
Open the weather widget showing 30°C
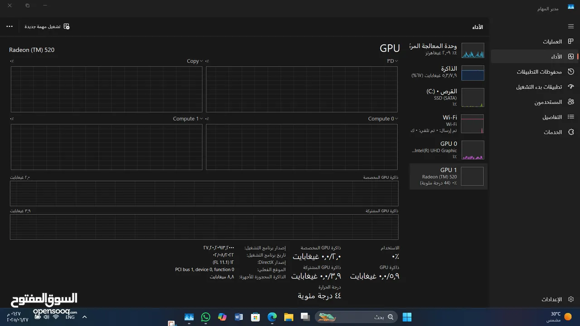click(x=559, y=317)
